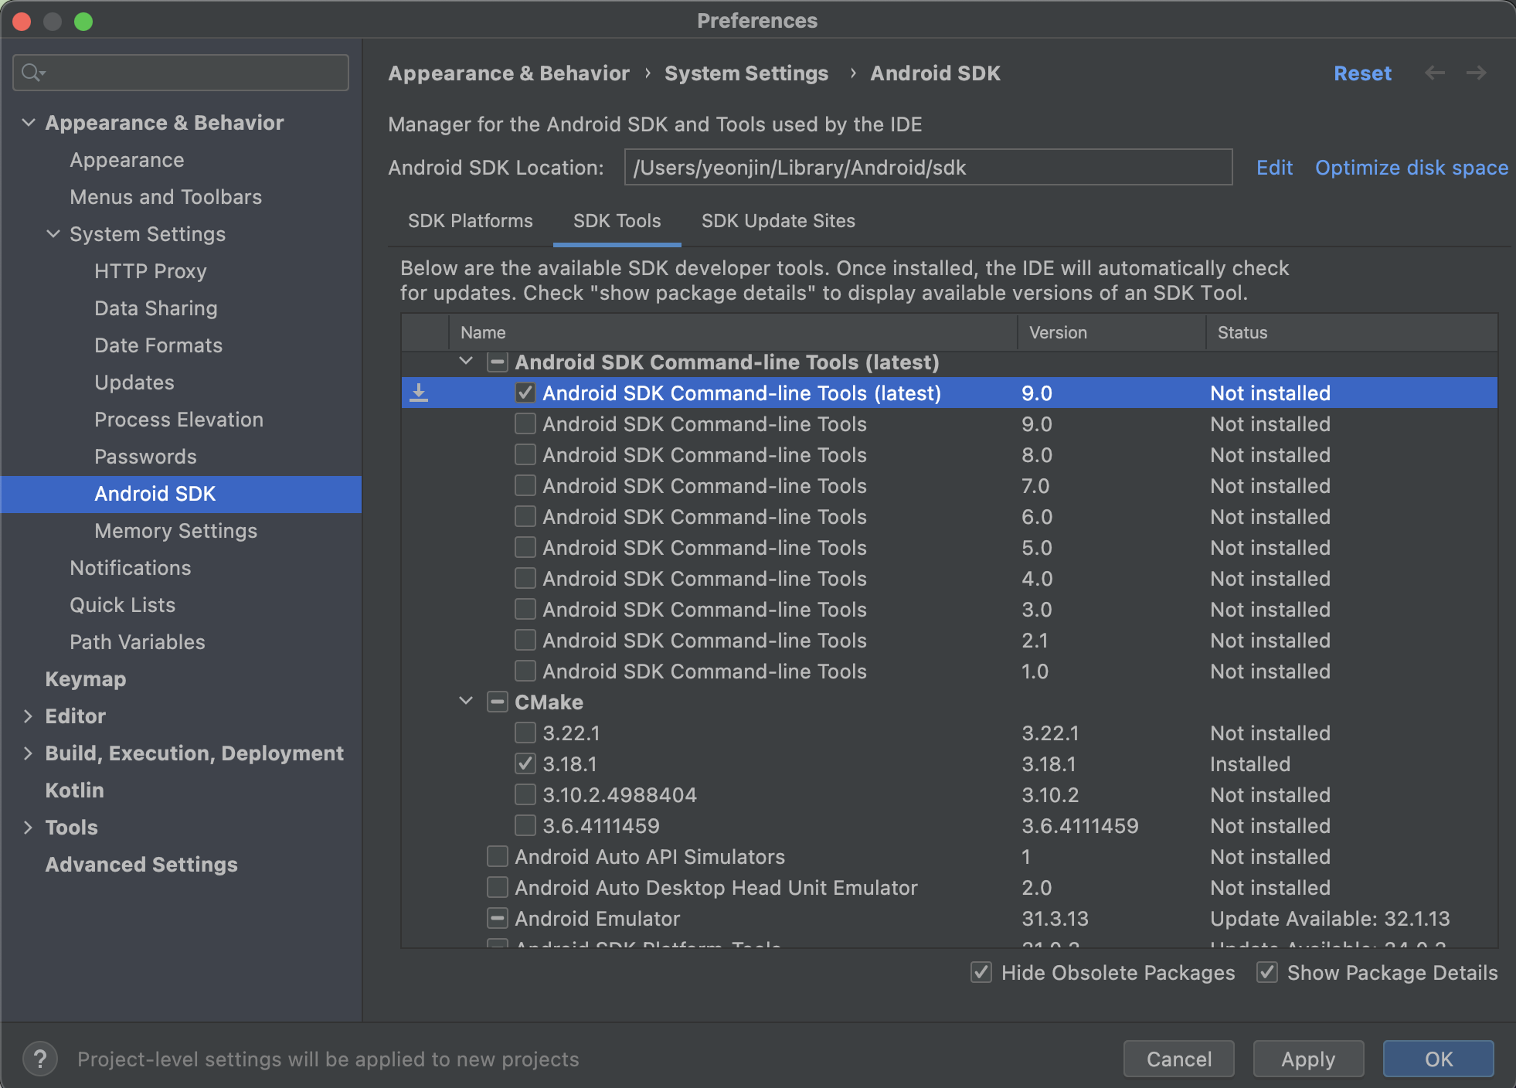
Task: Open Notifications settings
Action: [130, 568]
